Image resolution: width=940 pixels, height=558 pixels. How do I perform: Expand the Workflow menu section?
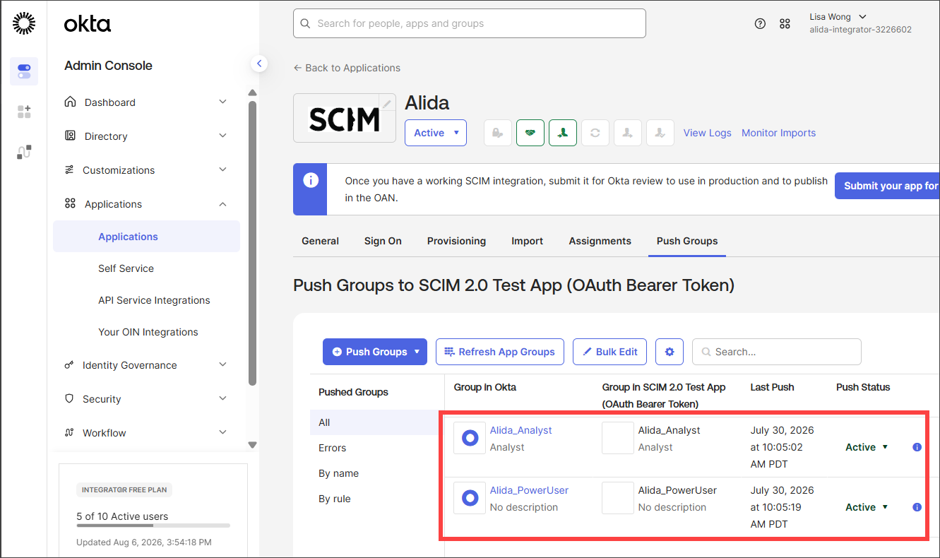145,433
